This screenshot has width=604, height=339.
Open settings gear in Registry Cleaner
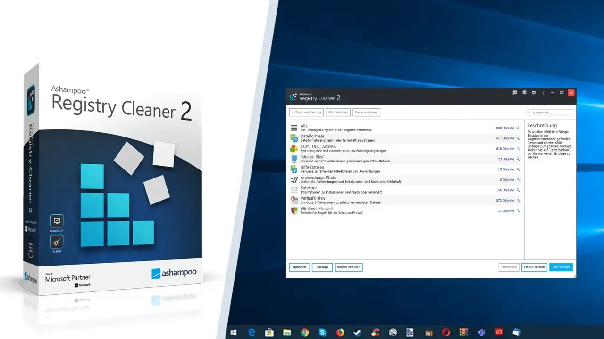(x=534, y=93)
